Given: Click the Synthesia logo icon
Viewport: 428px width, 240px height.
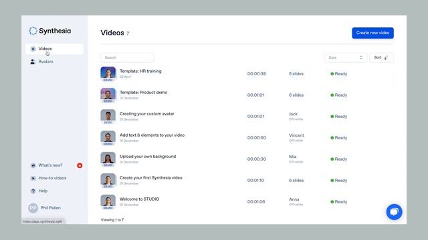Looking at the screenshot, I should point(33,31).
